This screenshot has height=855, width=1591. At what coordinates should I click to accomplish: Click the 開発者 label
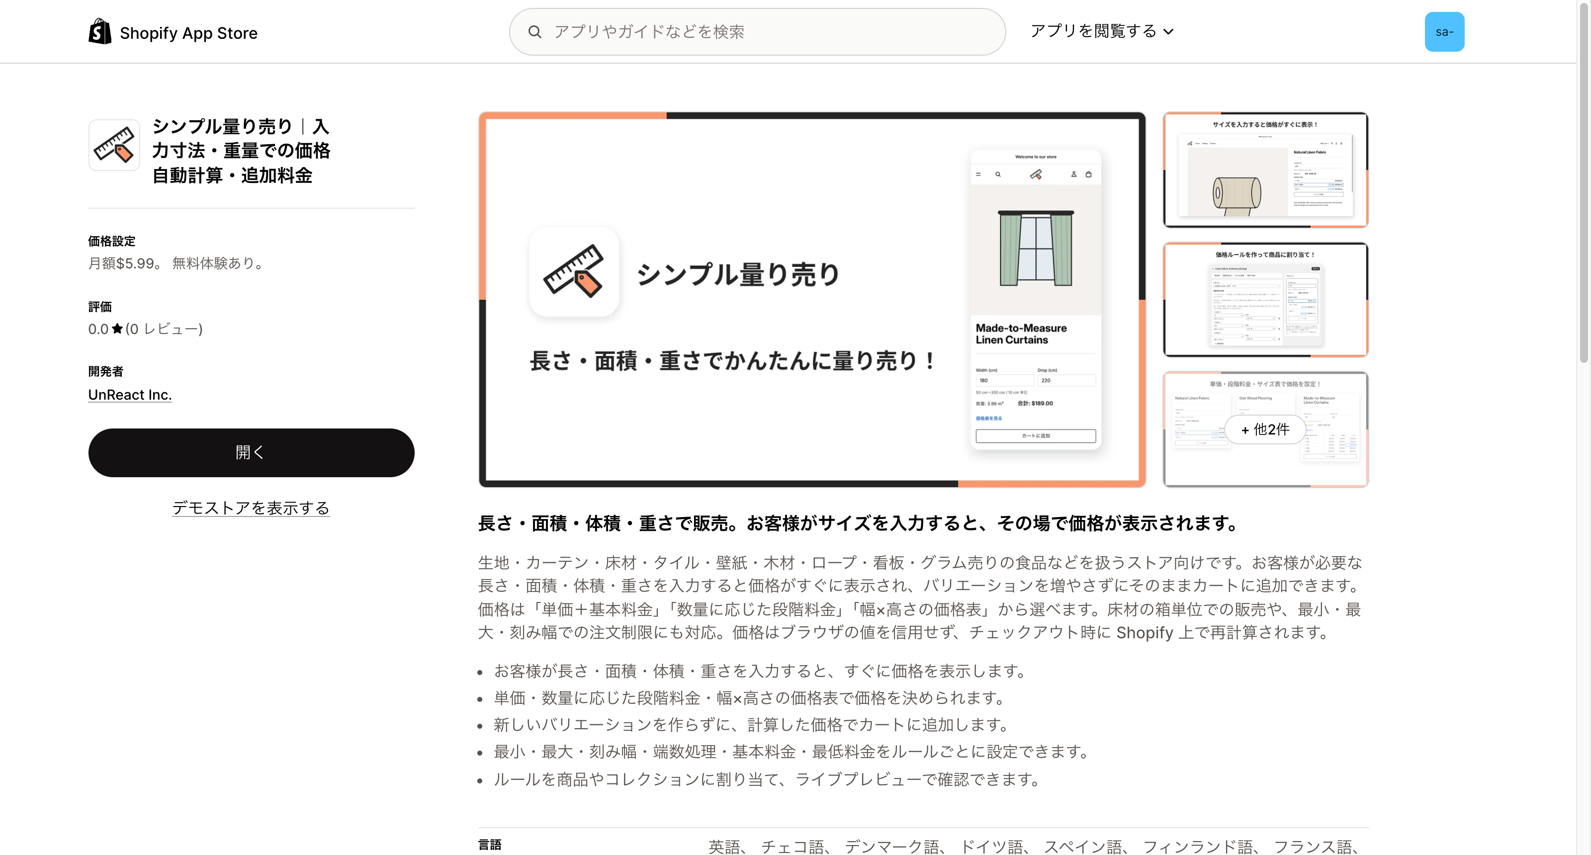[x=105, y=372]
